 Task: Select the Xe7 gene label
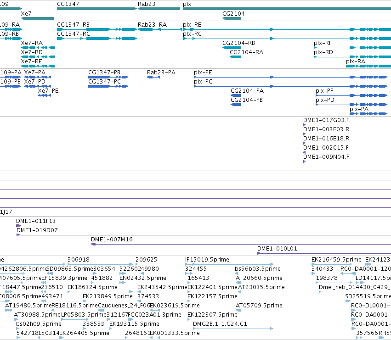(26, 13)
